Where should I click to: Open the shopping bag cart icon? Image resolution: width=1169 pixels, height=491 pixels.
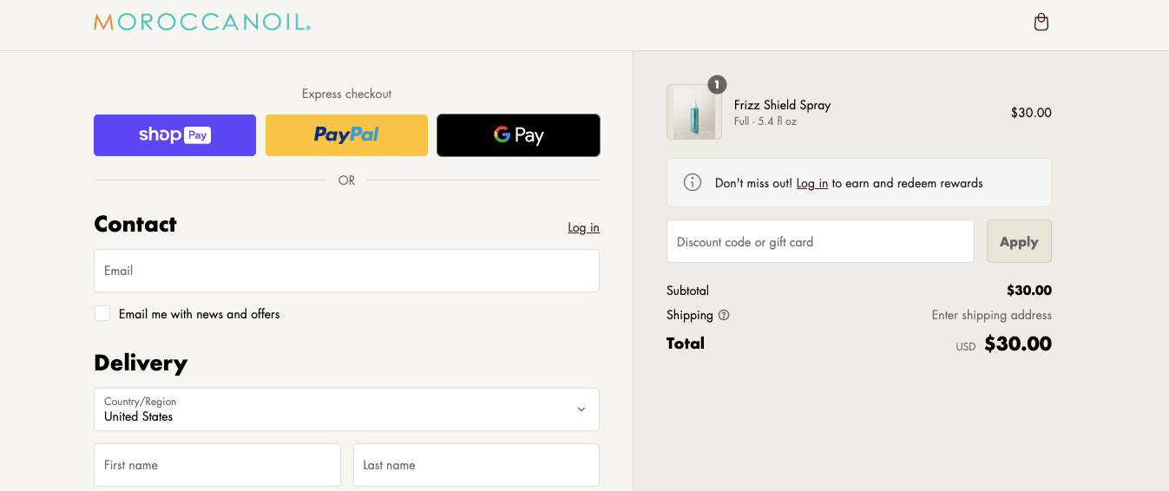(1041, 23)
